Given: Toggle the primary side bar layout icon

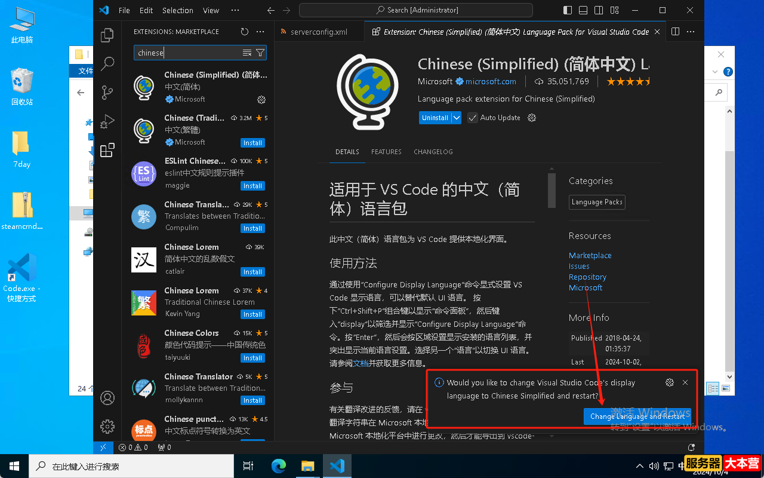Looking at the screenshot, I should pos(567,10).
